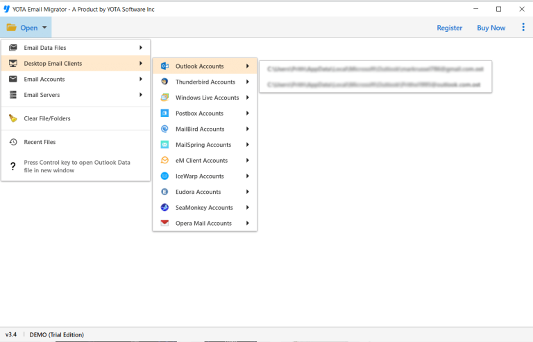Click the Windows Live Mail icon
Viewport: 533px width, 342px height.
click(x=164, y=98)
